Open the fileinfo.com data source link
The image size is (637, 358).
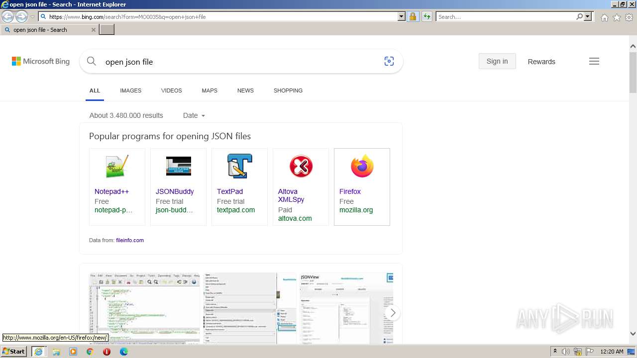(130, 240)
